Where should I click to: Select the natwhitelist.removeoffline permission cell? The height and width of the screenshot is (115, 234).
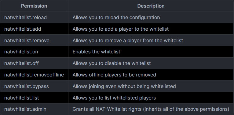(34, 75)
